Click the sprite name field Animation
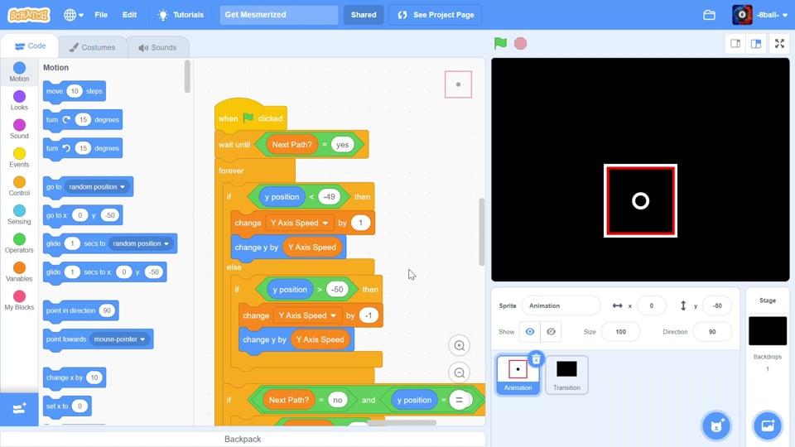Image resolution: width=795 pixels, height=447 pixels. point(561,305)
